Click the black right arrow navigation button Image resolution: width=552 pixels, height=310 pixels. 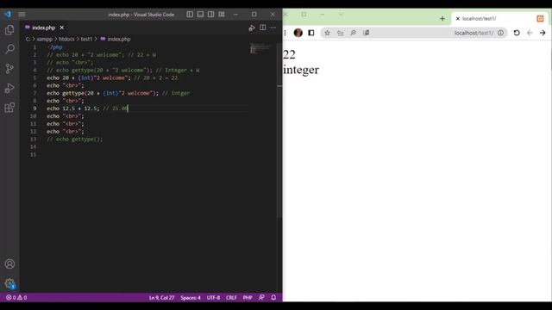click(543, 33)
